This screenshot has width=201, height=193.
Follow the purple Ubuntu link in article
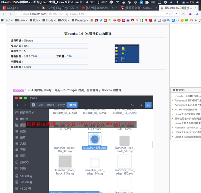18,90
